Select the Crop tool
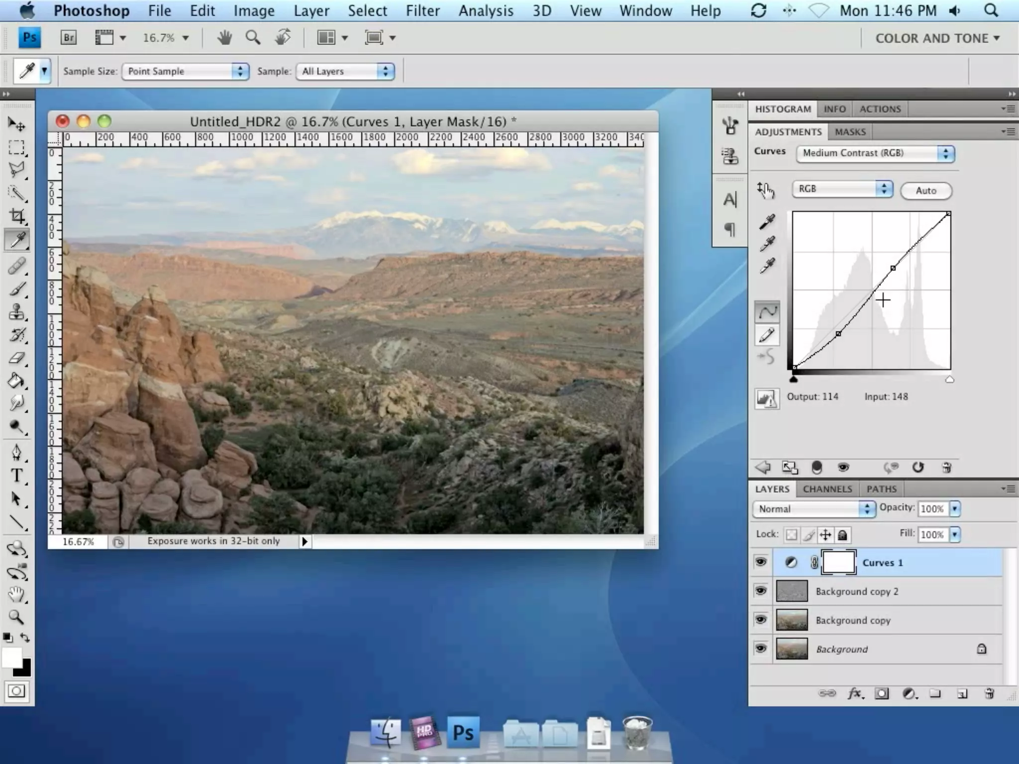The image size is (1019, 764). pos(17,216)
